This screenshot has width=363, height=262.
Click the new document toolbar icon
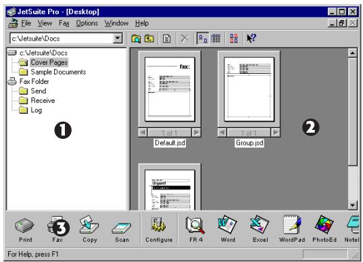(166, 39)
